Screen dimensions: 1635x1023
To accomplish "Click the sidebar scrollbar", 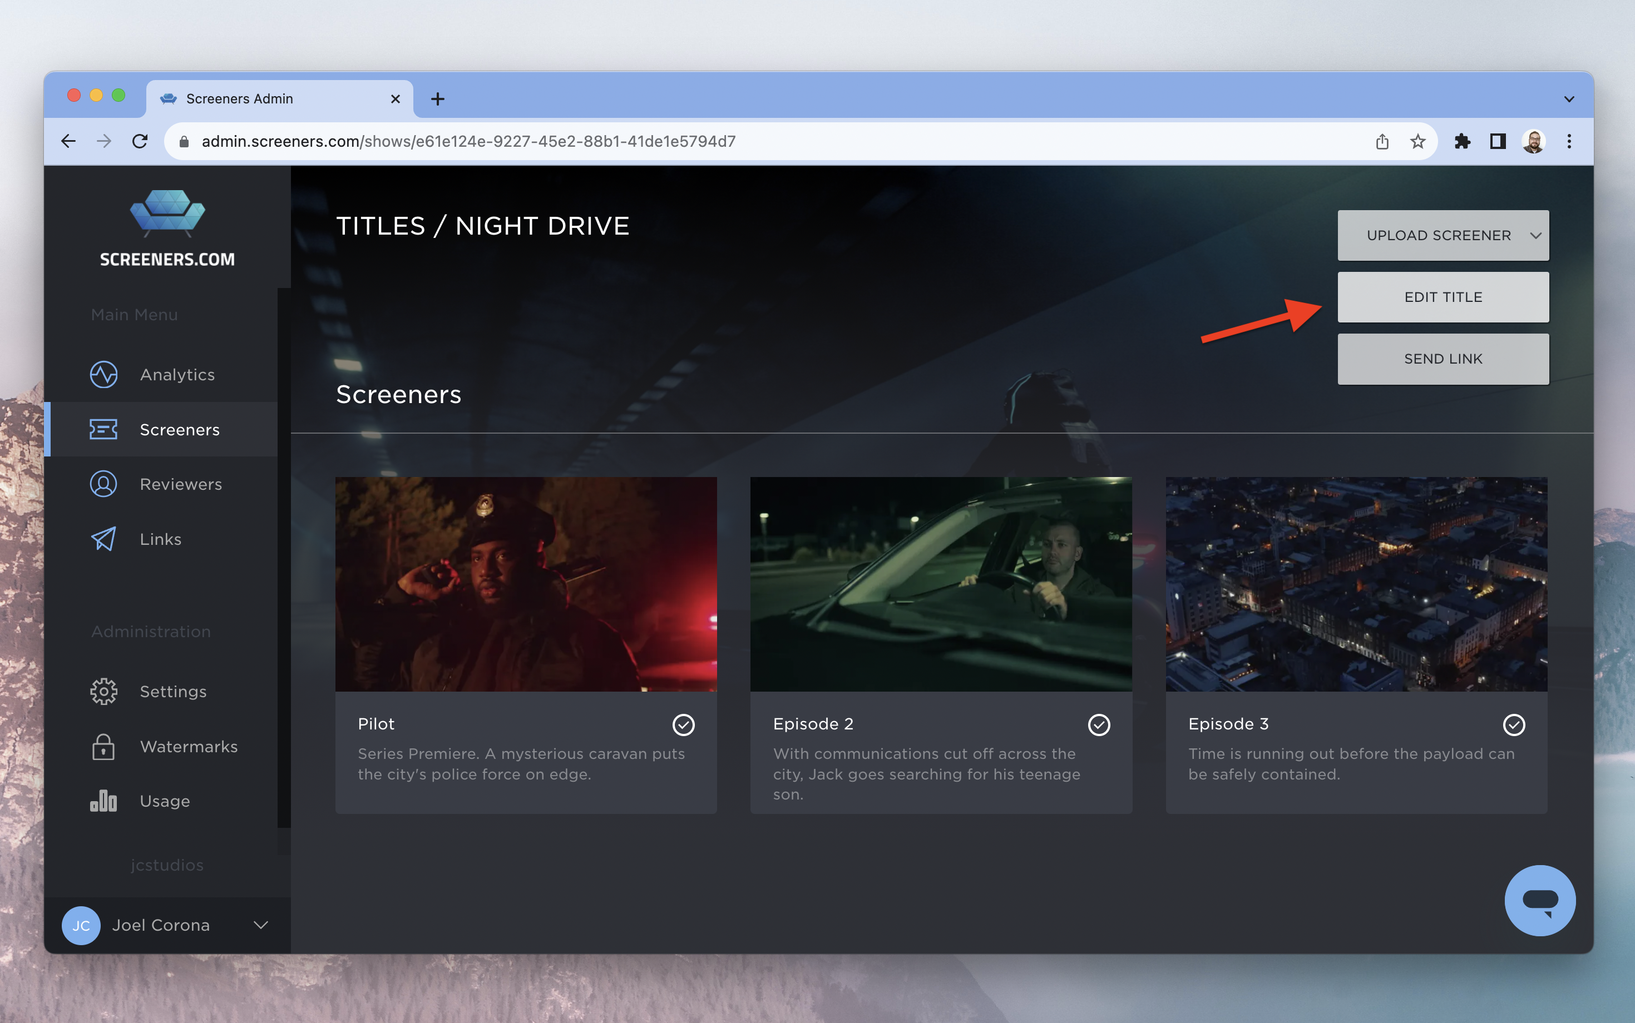I will click(x=284, y=558).
